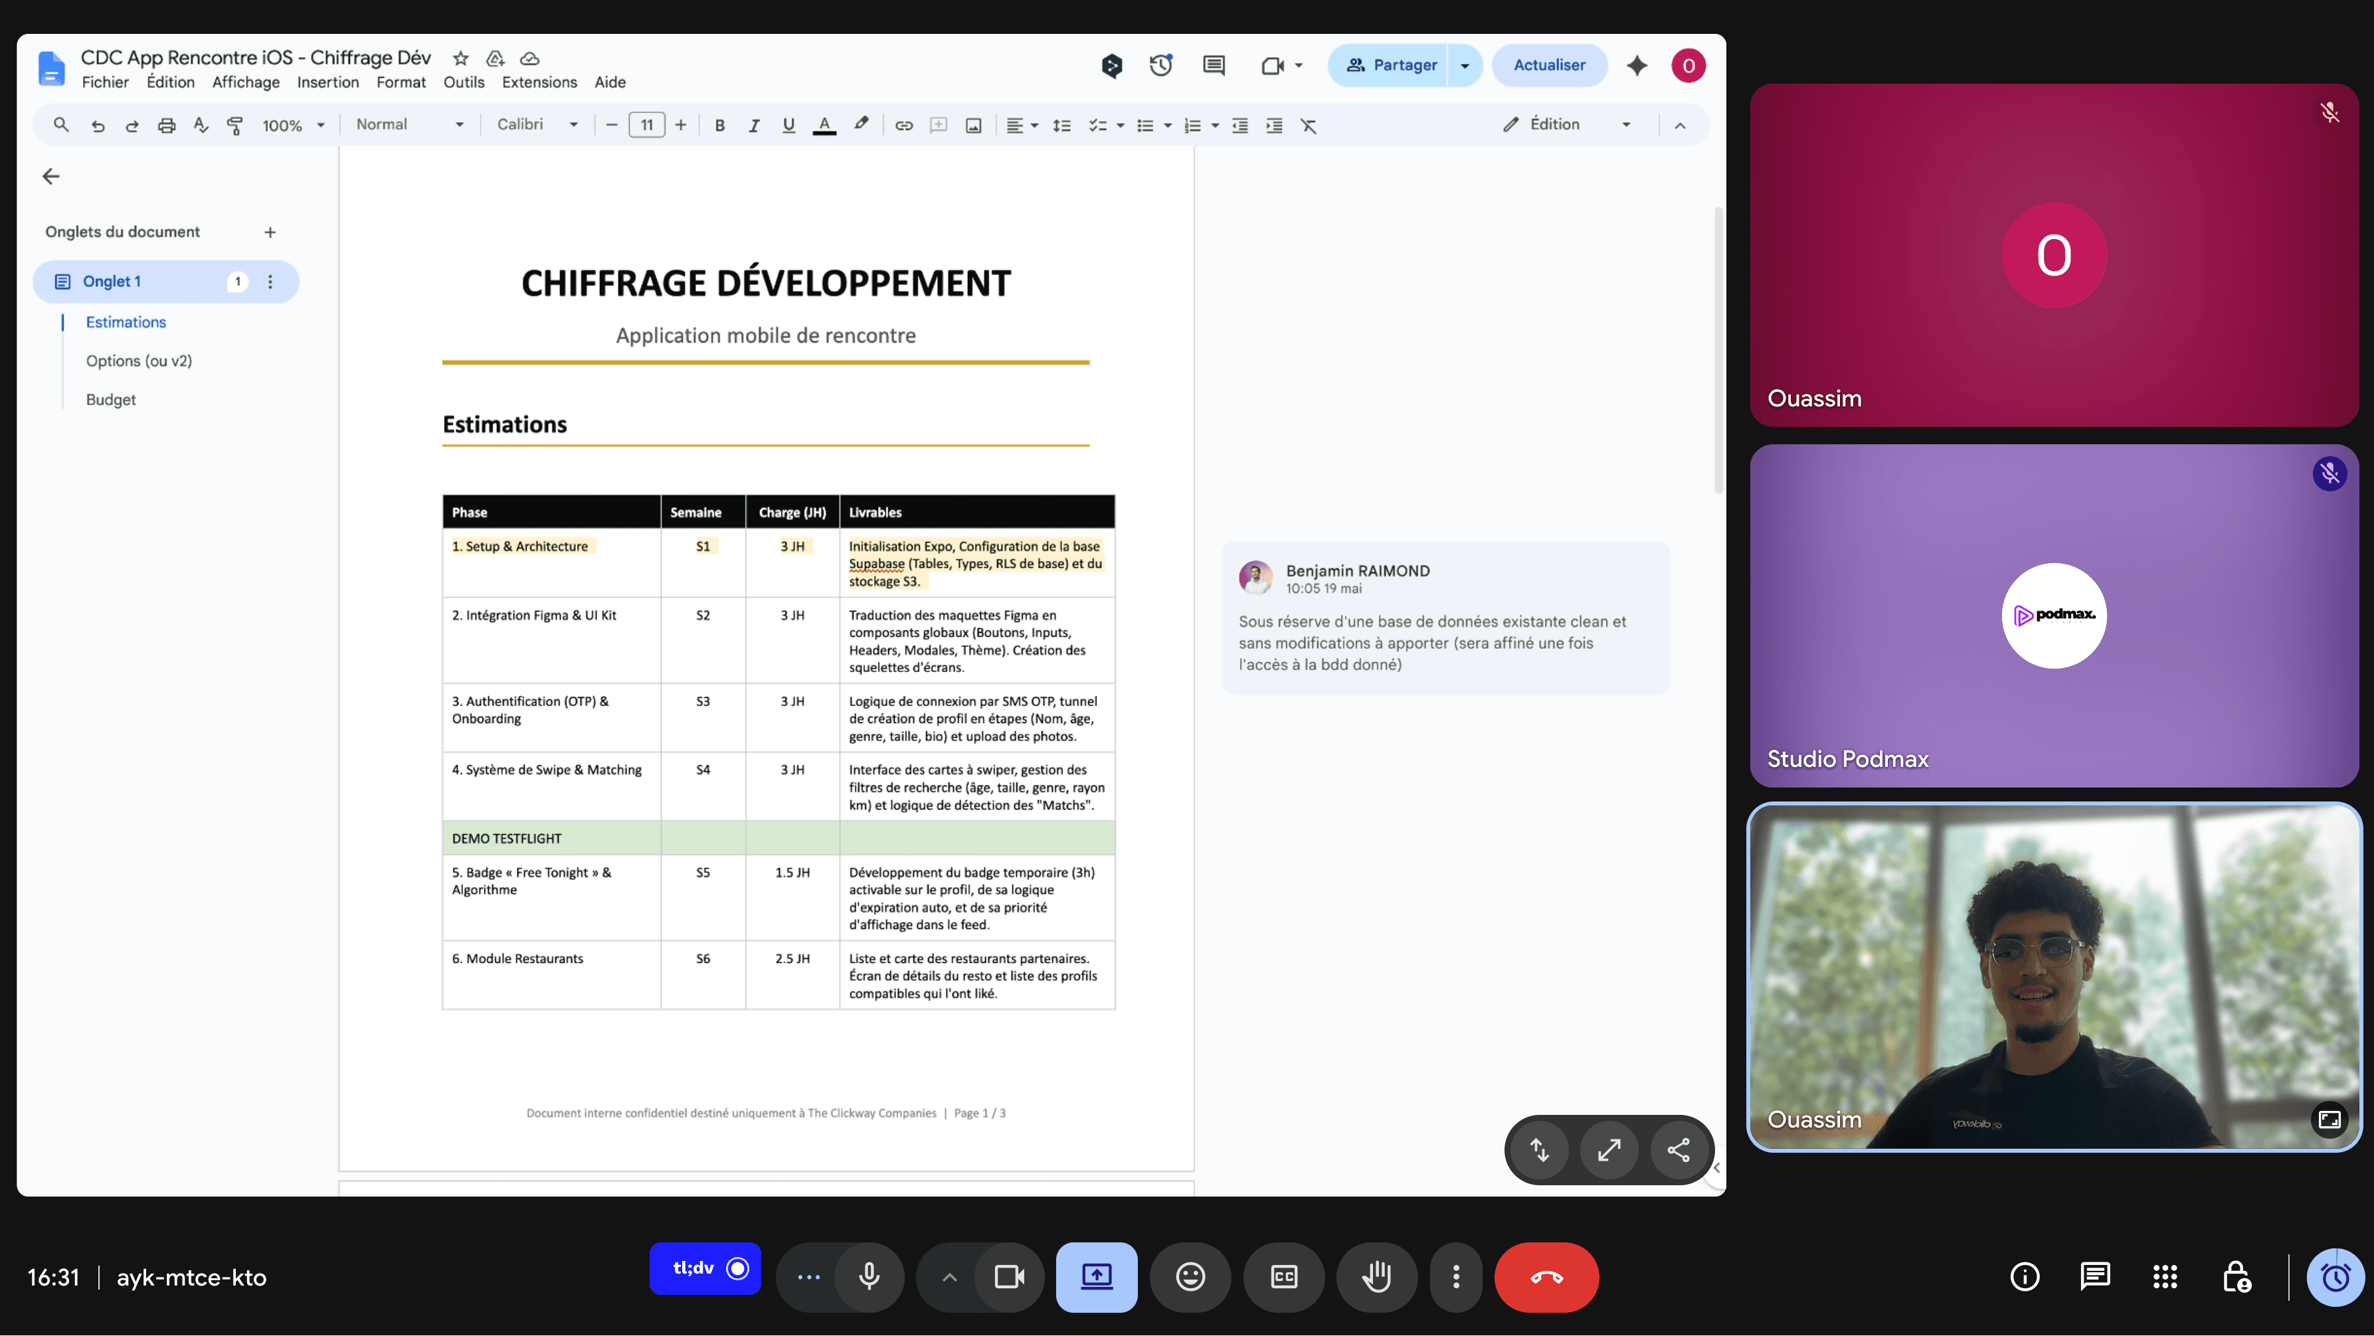Toggle the microphone in the call bar
This screenshot has width=2374, height=1336.
pos(868,1277)
